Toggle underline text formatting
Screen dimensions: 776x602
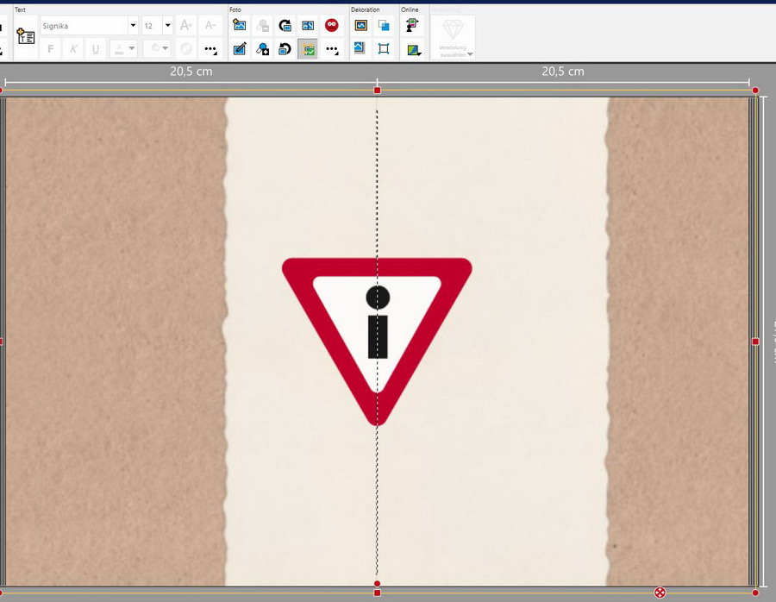(x=96, y=49)
